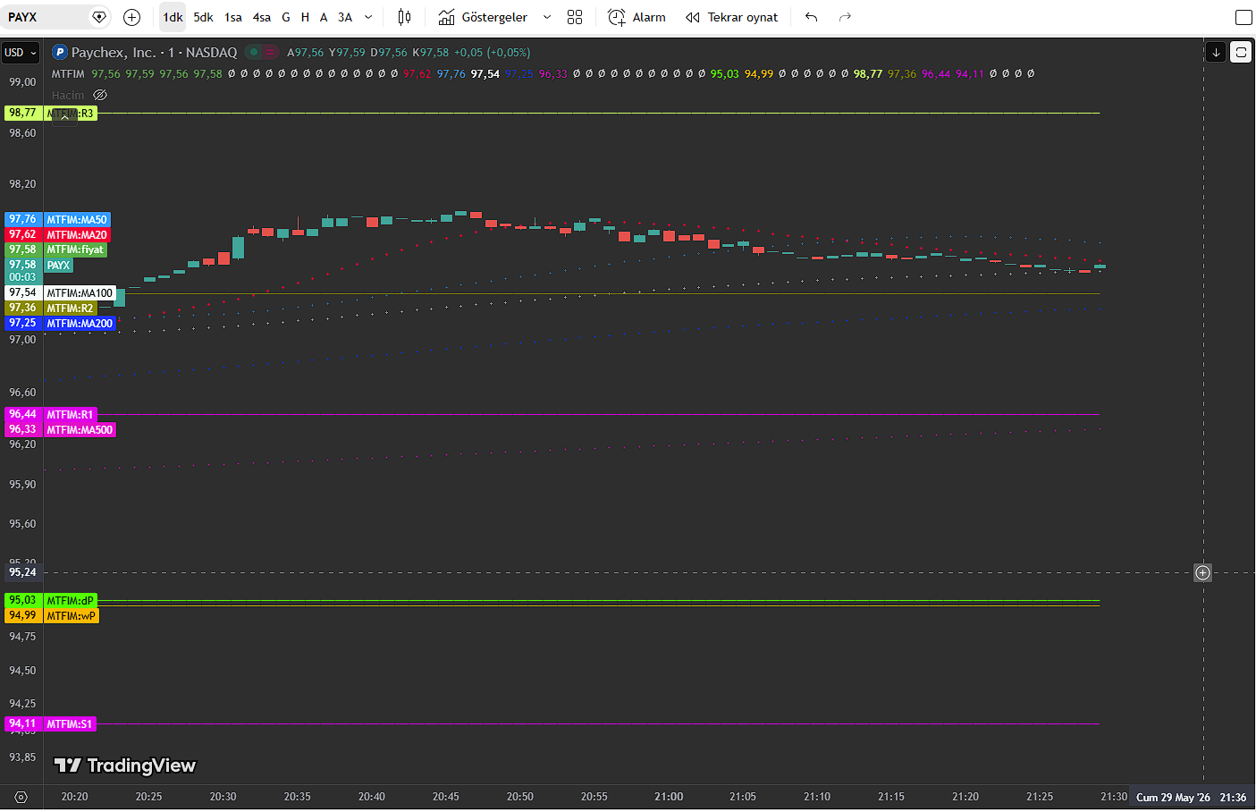
Task: Click the "MTFIM:MA100" white label
Action: [80, 293]
